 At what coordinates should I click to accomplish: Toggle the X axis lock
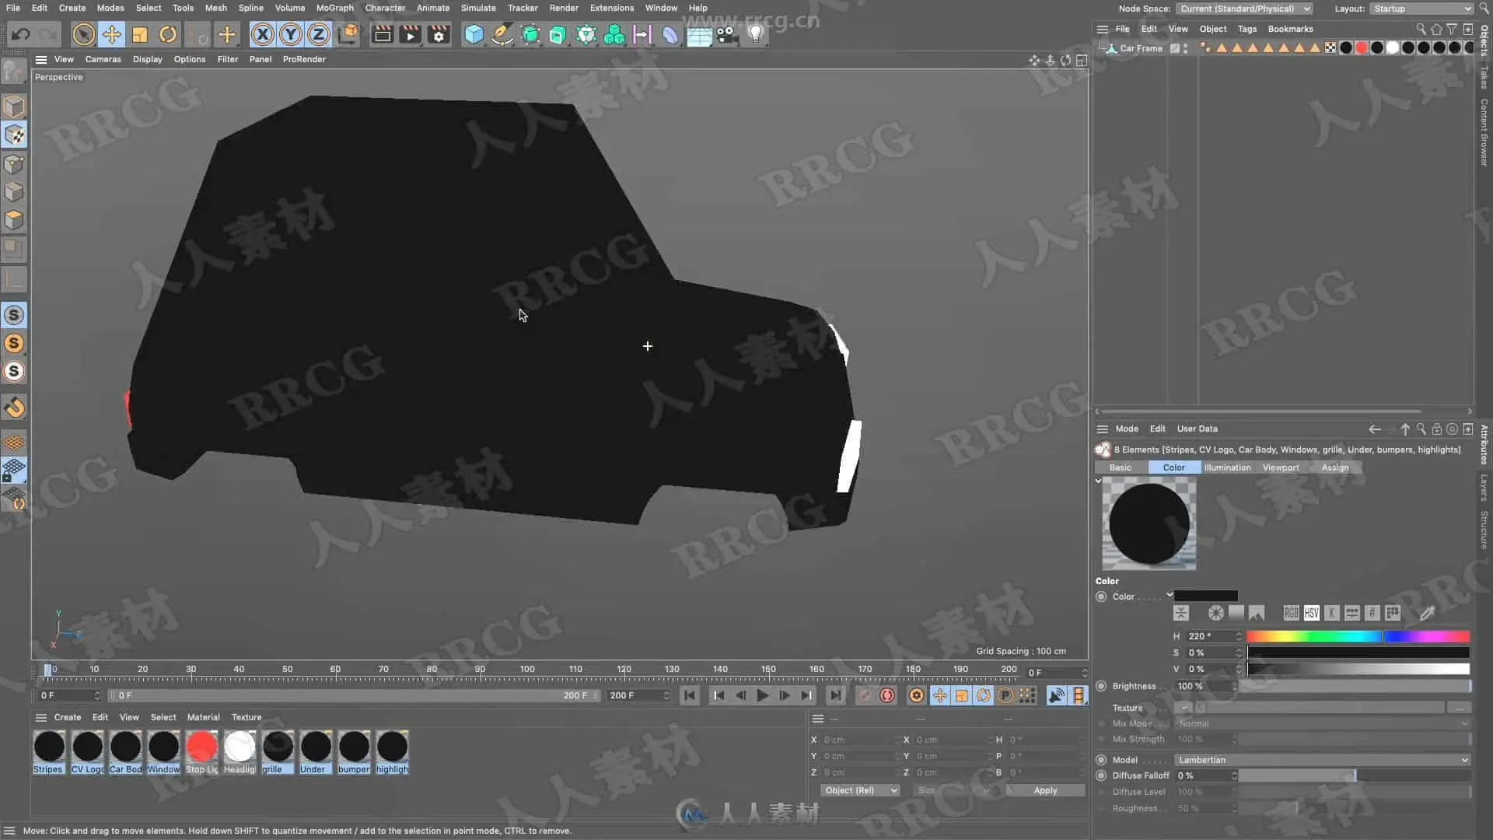point(263,34)
